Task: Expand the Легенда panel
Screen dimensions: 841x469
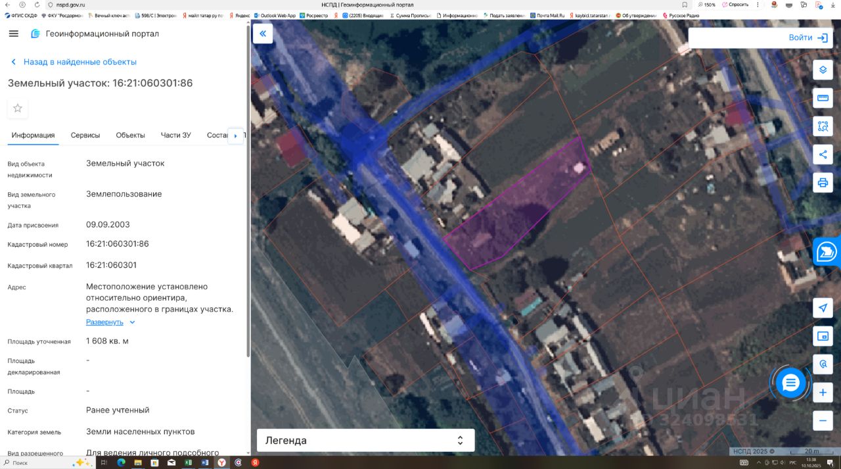Action: tap(365, 441)
